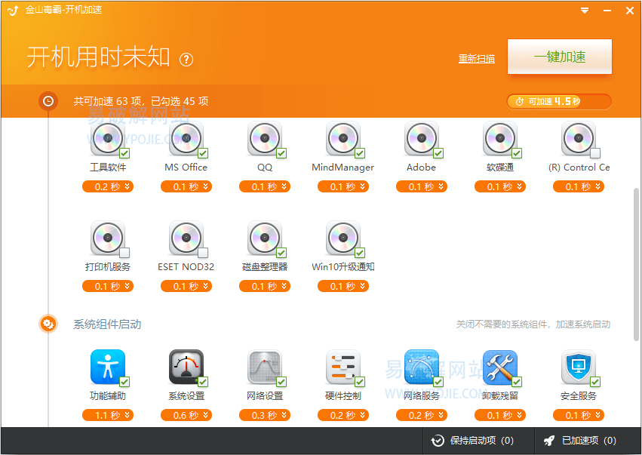
Task: Uncheck the MS Office checkbox
Action: [x=203, y=153]
